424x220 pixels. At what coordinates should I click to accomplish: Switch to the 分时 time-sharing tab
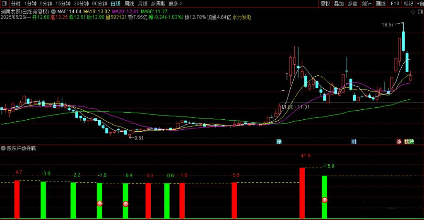(x=15, y=4)
